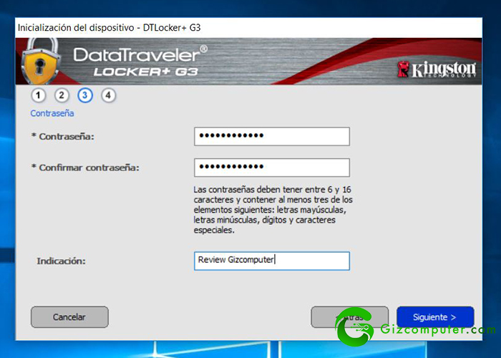Screen dimensions: 501x358
Task: Focus the Confirmar contraseña field
Action: (x=272, y=168)
